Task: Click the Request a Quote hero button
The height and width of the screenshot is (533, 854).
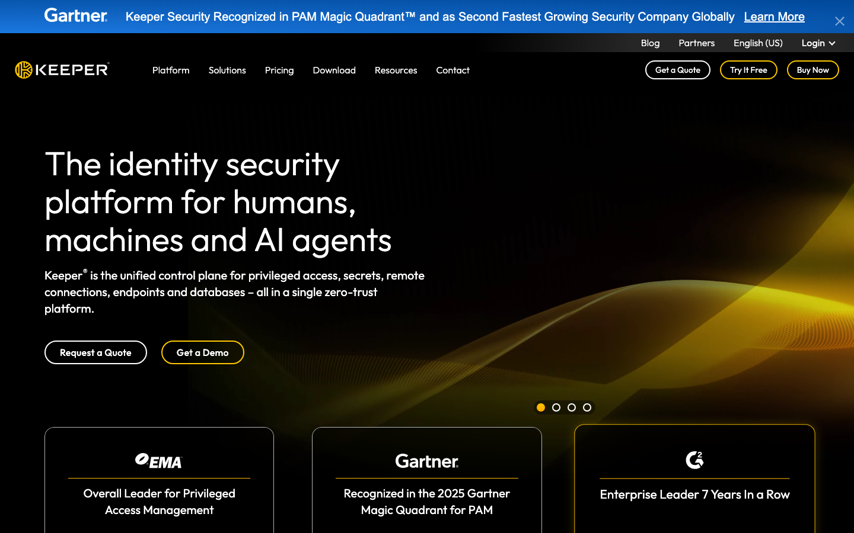Action: click(95, 352)
